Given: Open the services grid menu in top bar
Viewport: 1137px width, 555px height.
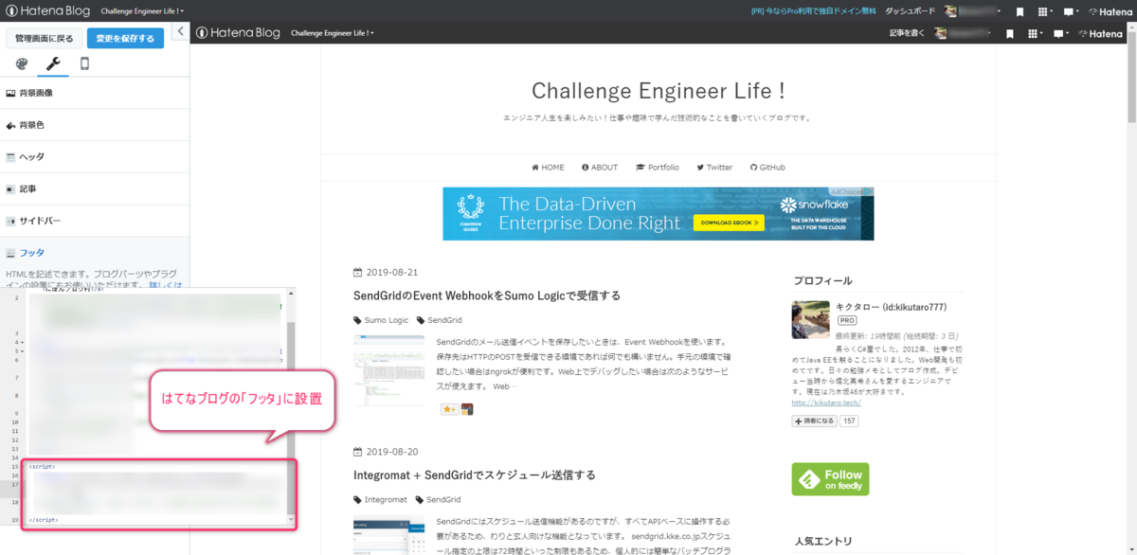Looking at the screenshot, I should (x=1045, y=11).
